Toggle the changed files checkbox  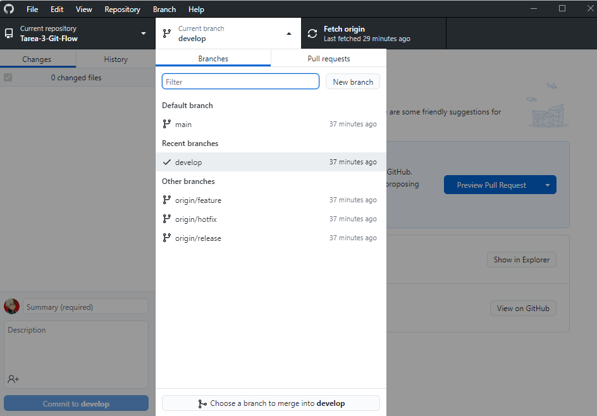[8, 78]
